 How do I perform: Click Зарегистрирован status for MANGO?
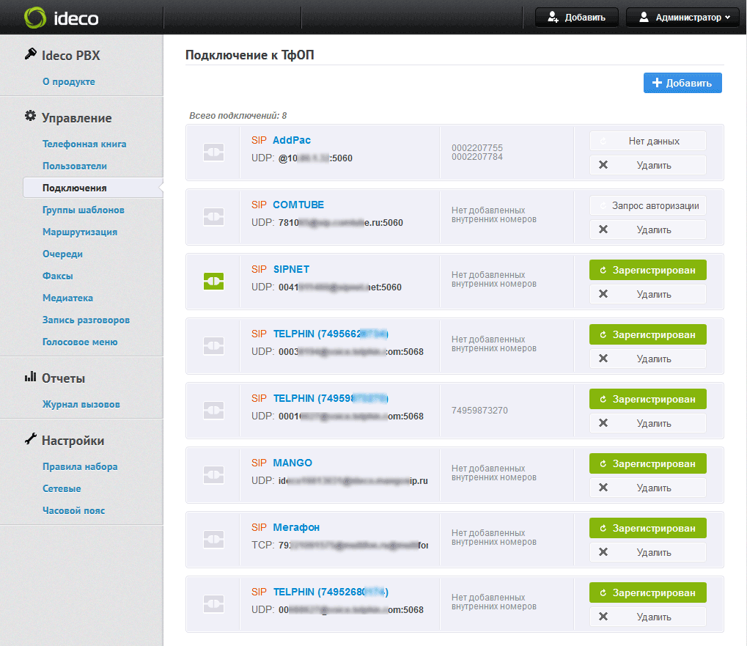click(648, 463)
